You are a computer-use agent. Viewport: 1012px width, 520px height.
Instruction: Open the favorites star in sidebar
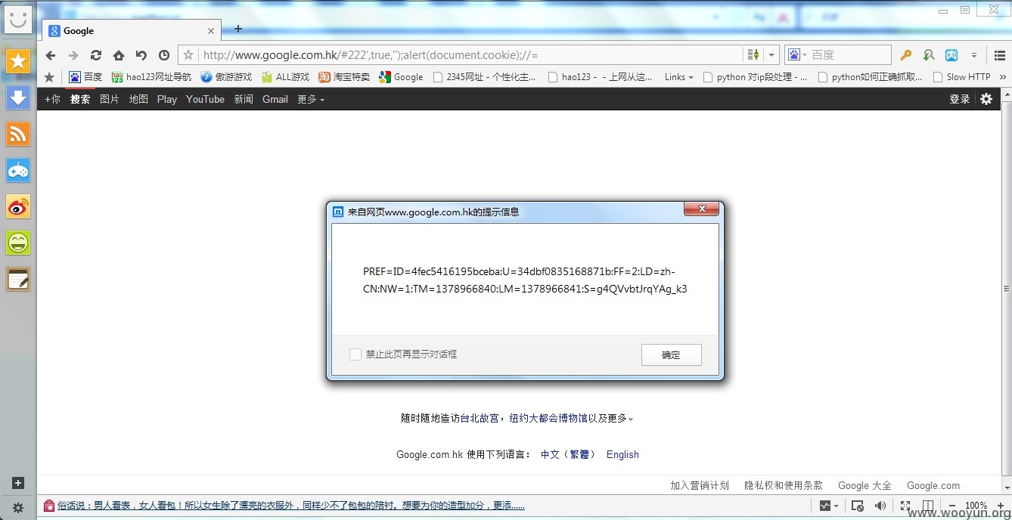[18, 61]
